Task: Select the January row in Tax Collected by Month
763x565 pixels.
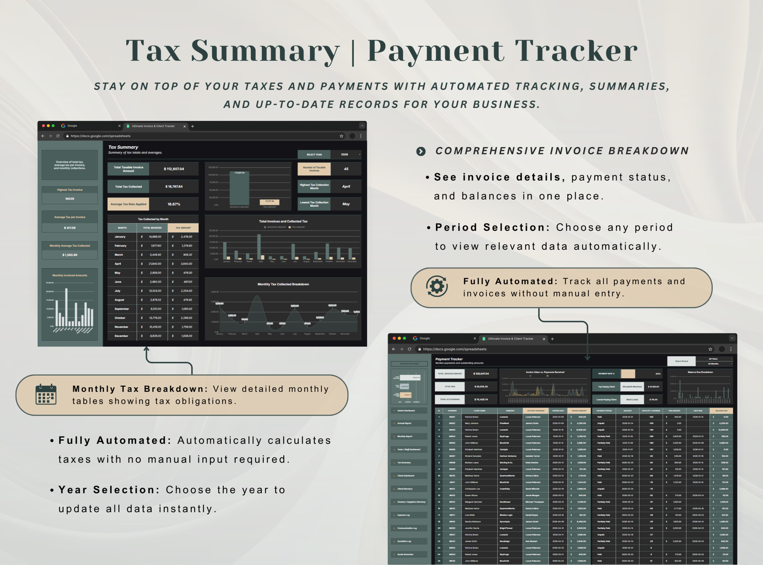Action: tap(153, 236)
